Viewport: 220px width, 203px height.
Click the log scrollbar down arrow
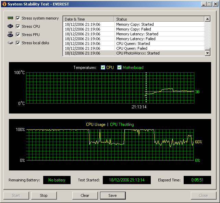(x=207, y=53)
